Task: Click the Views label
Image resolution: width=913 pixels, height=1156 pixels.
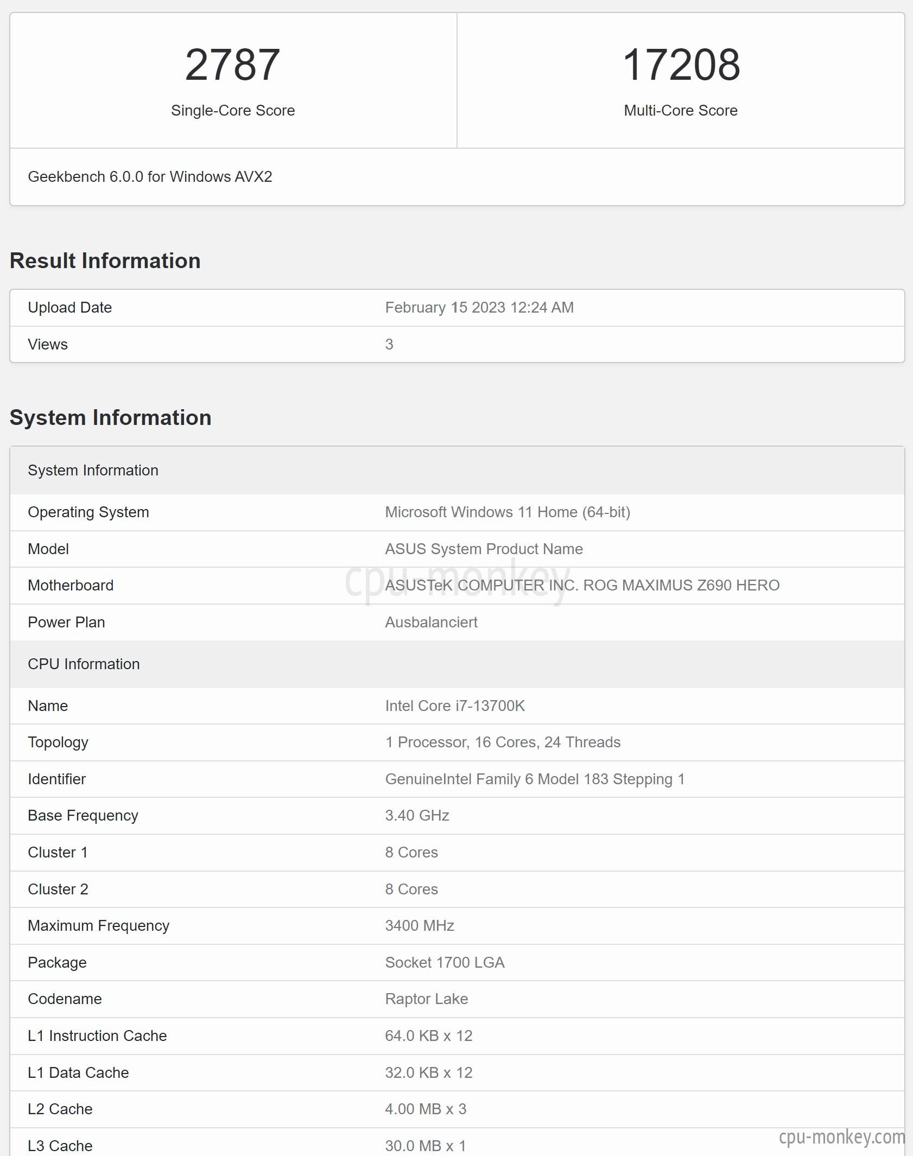Action: (x=48, y=344)
